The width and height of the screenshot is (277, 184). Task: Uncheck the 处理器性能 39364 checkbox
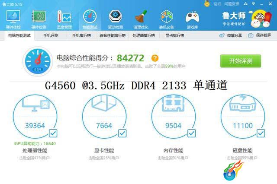(53, 133)
